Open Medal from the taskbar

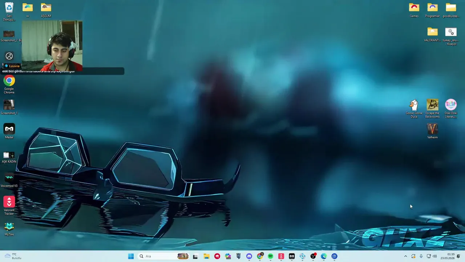click(x=292, y=256)
